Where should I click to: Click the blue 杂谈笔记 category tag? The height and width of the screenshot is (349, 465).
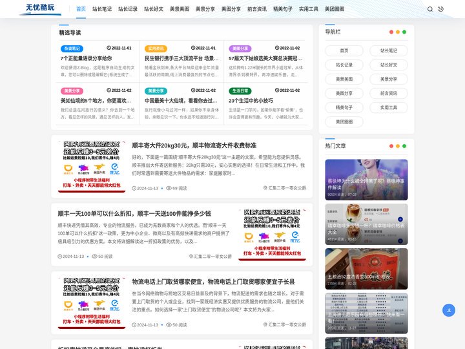pyautogui.click(x=72, y=48)
